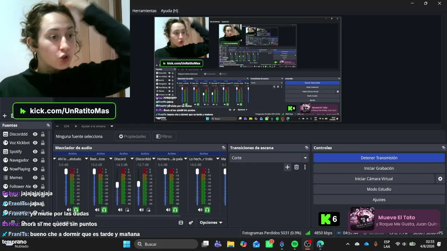Open advanced audio properties gear icon
The width and height of the screenshot is (447, 251).
(191, 222)
